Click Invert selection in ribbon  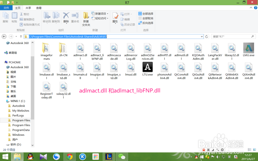[x=146, y=23]
